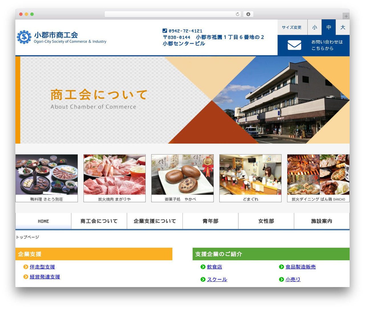Click the 企業支援 orange section header

[94, 254]
